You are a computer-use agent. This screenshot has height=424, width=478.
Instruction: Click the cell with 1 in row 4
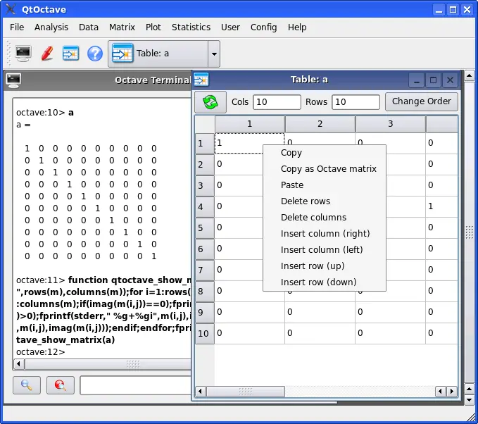click(x=441, y=206)
